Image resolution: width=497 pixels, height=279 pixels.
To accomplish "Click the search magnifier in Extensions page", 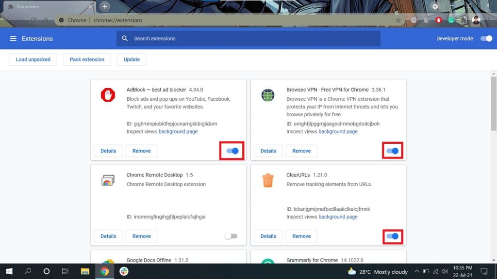I will [125, 38].
